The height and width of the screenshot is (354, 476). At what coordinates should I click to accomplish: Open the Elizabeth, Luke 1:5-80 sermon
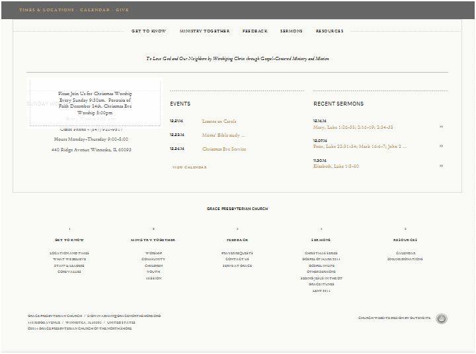point(336,166)
